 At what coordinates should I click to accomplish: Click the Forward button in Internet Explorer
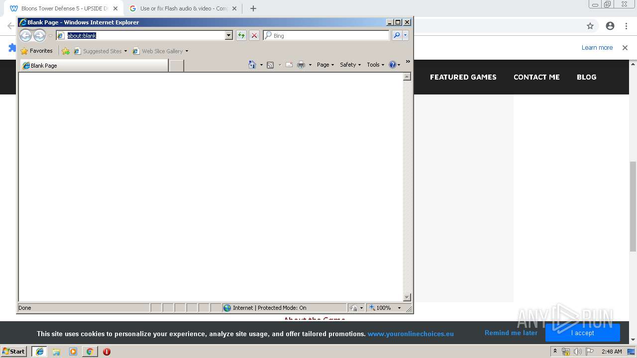pos(39,35)
